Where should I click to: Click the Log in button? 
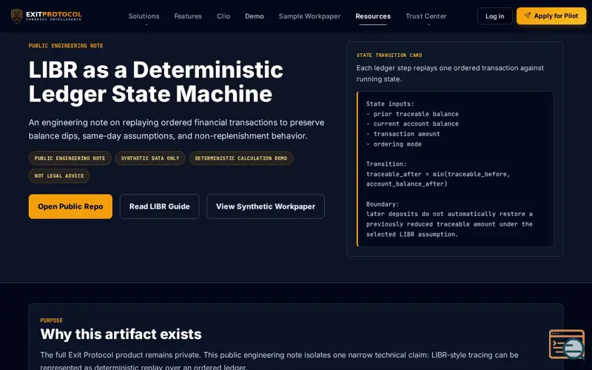point(494,16)
